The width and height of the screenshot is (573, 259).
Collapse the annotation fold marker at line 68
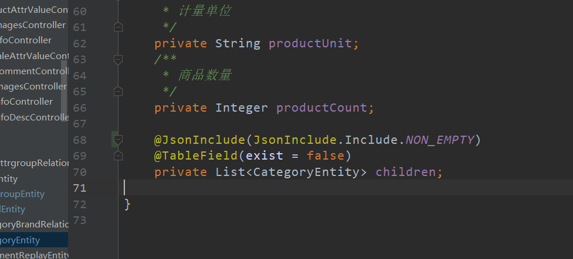pos(118,140)
